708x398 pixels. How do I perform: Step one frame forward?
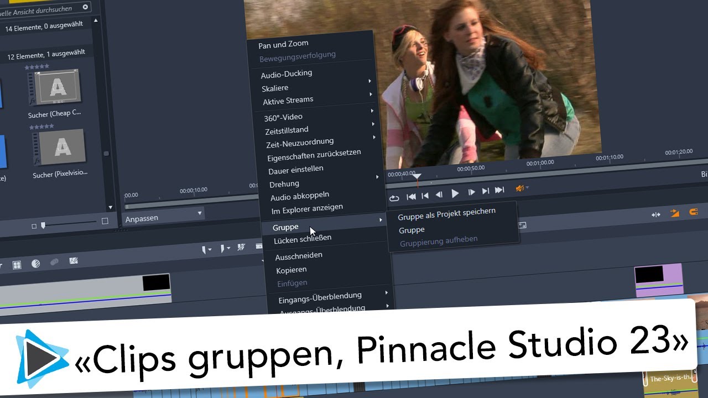tap(471, 192)
